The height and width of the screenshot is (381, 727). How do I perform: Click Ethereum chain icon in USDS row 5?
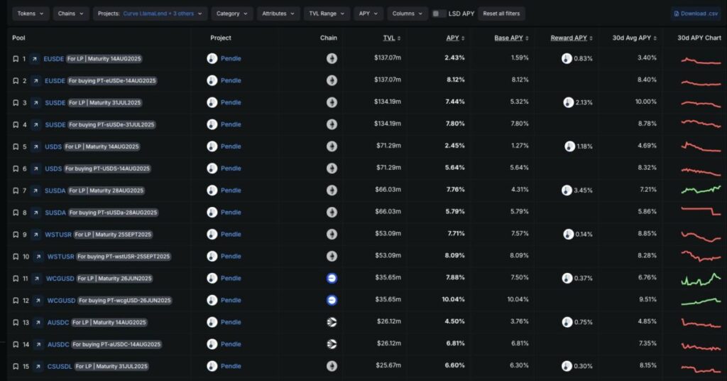point(332,146)
